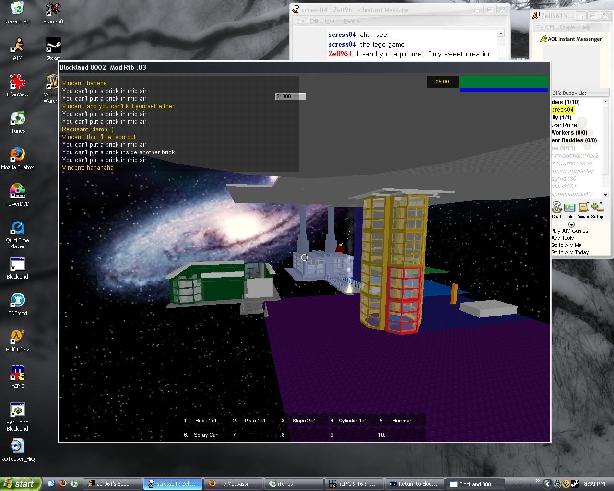Viewport: 614px width, 491px height.
Task: Click Buddy List scrollbar down arrow
Action: [605, 194]
